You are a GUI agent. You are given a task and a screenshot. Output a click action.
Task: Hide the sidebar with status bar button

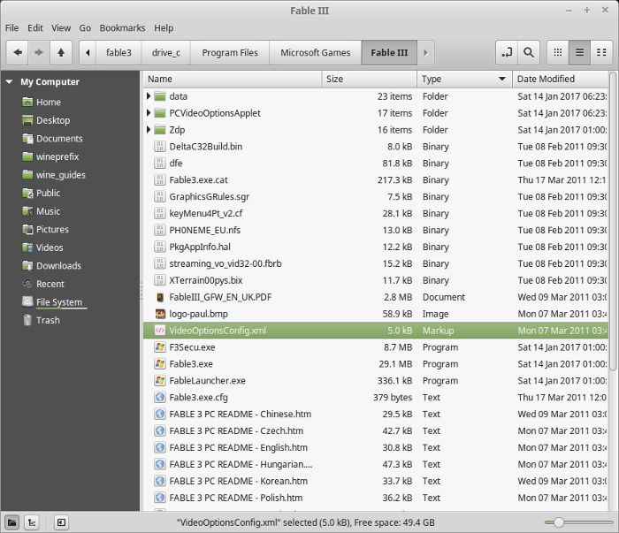[61, 522]
